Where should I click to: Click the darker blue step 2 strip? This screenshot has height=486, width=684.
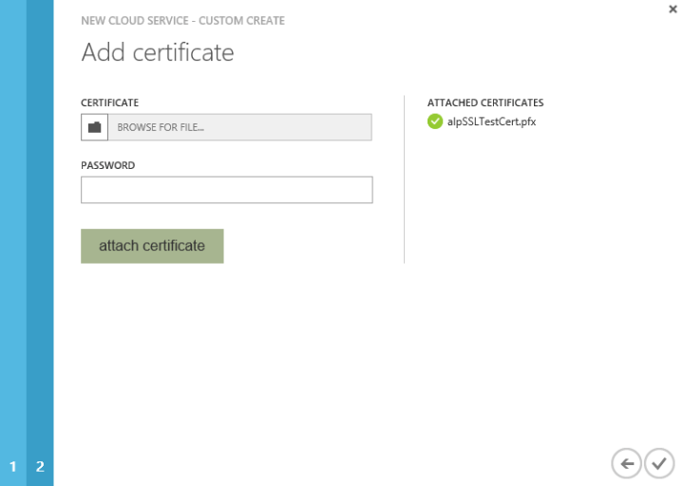click(x=40, y=237)
